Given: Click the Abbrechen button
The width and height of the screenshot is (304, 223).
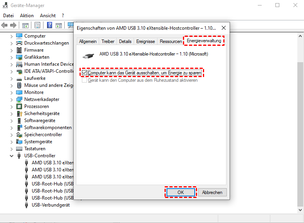Looking at the screenshot, I should click(212, 192).
